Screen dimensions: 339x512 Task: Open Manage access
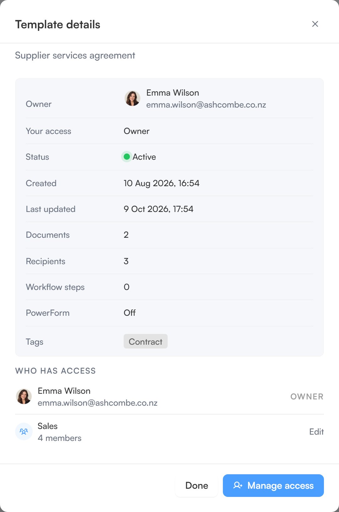click(x=273, y=486)
